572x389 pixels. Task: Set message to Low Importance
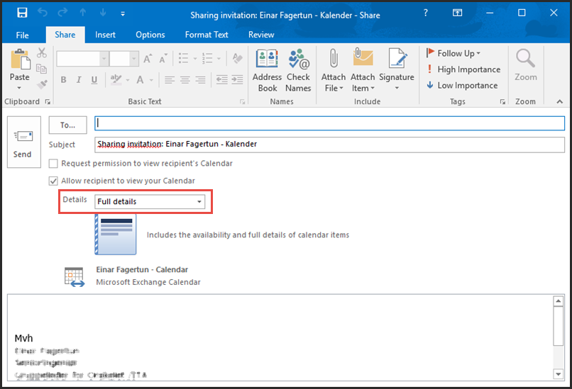(461, 85)
